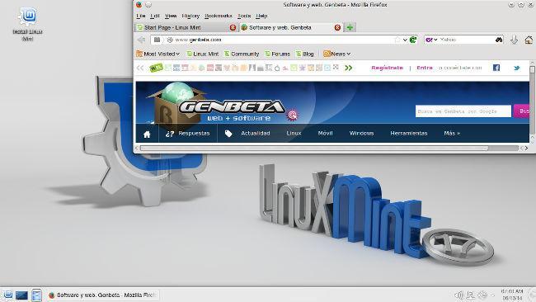Close the Software y web. Genbeta tab
Viewport: 536px width, 302px height.
(337, 27)
